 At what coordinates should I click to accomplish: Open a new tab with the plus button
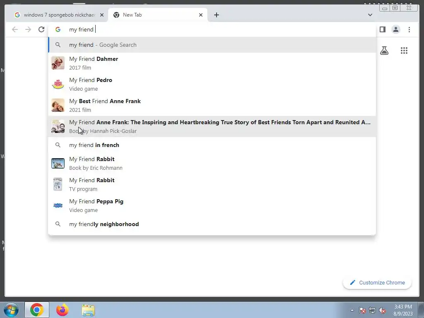[216, 15]
